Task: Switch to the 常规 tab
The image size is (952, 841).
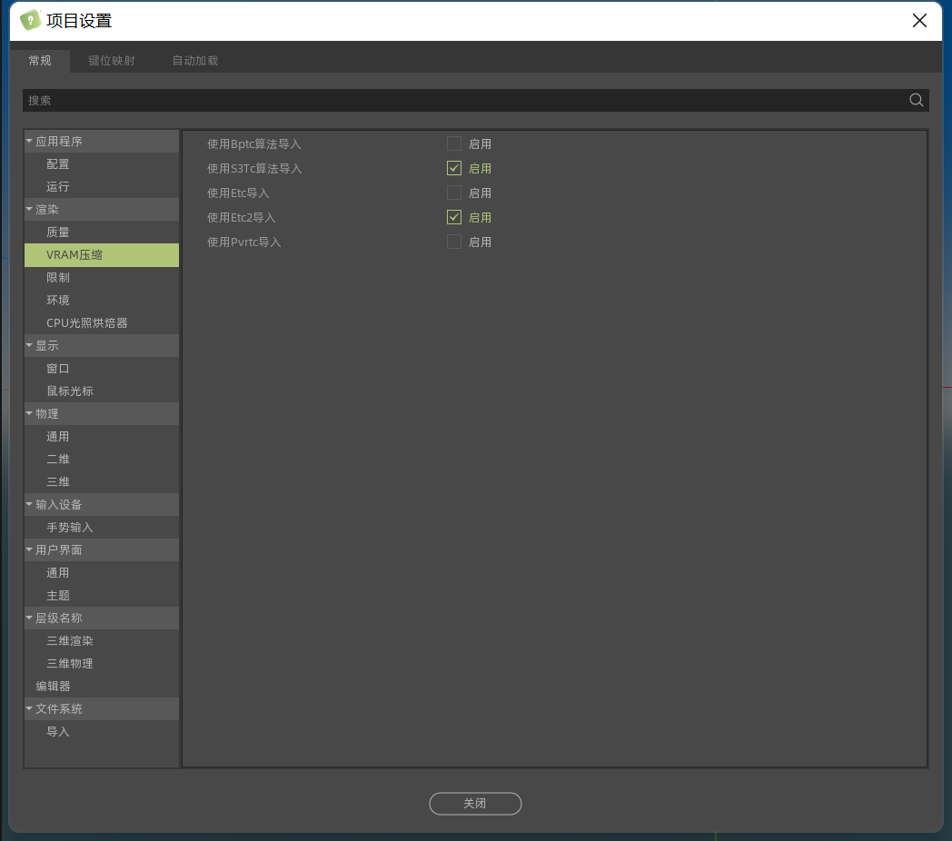Action: point(40,61)
